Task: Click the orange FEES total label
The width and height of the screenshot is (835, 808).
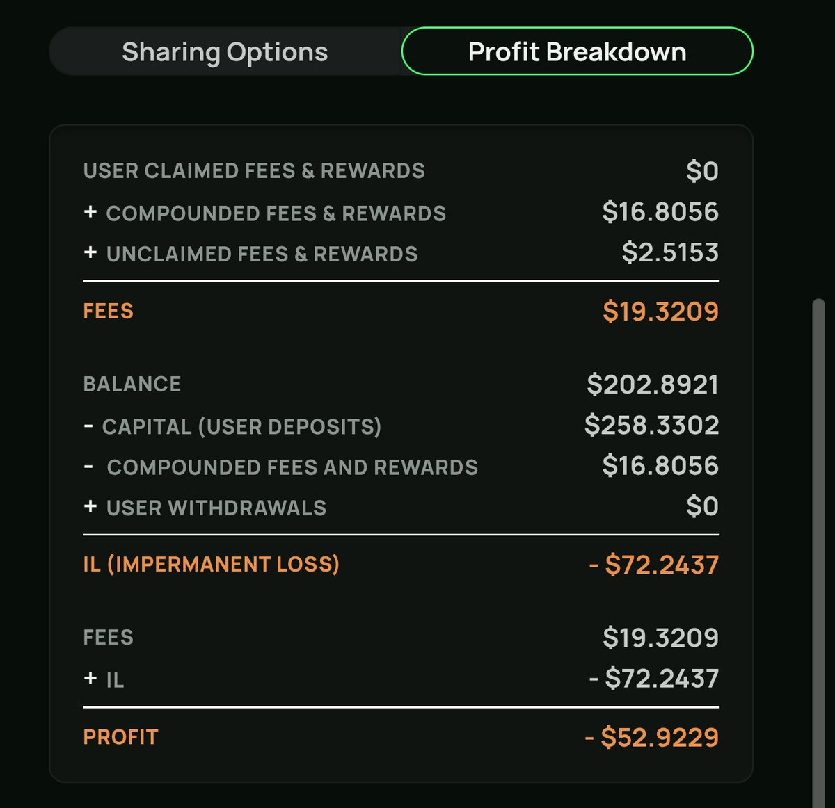Action: (108, 311)
